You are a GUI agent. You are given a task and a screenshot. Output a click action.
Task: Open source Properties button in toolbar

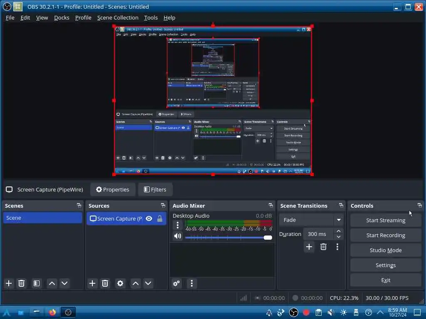(113, 189)
